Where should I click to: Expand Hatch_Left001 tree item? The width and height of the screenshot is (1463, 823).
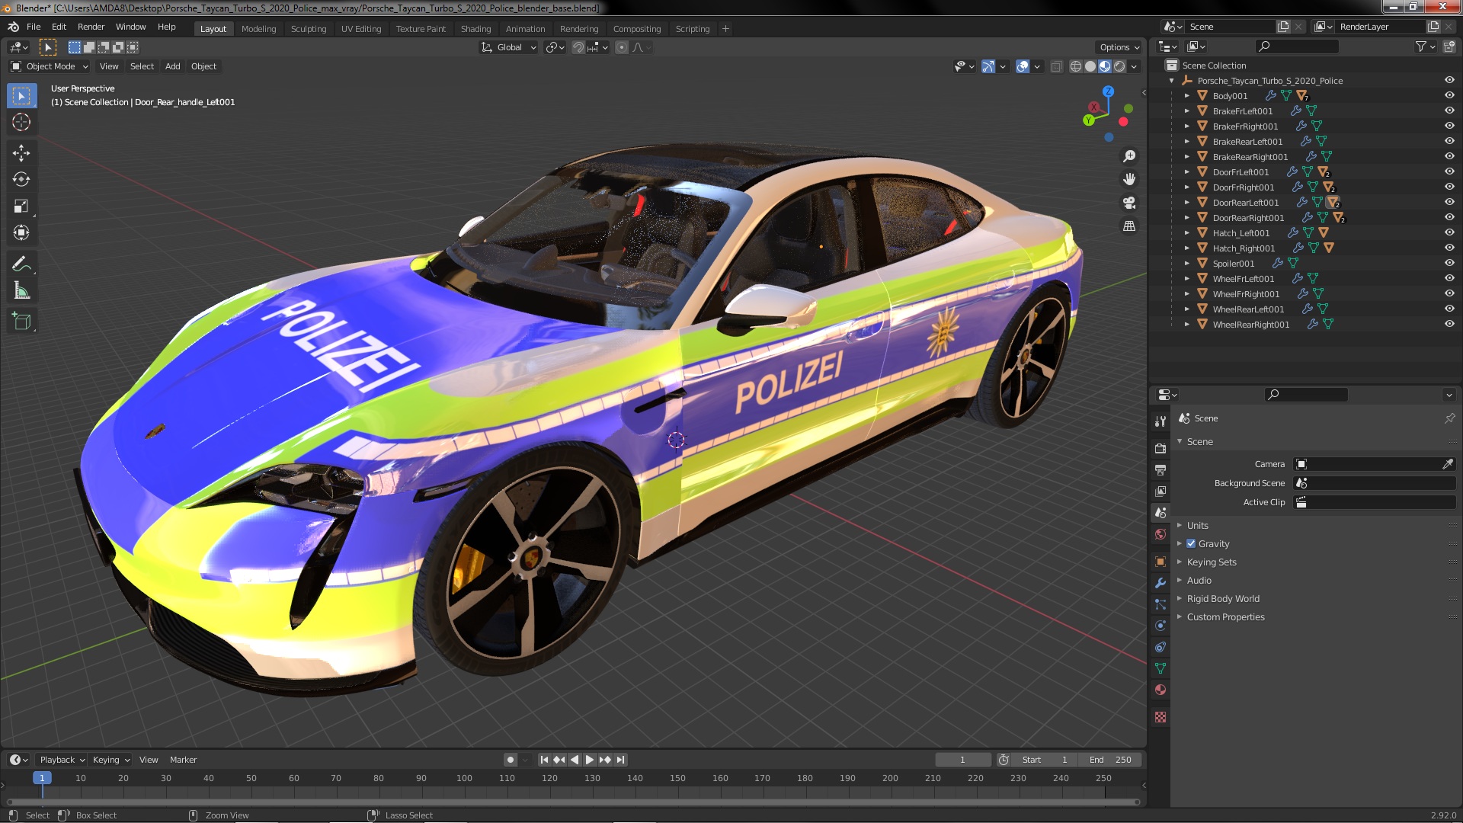(1186, 232)
